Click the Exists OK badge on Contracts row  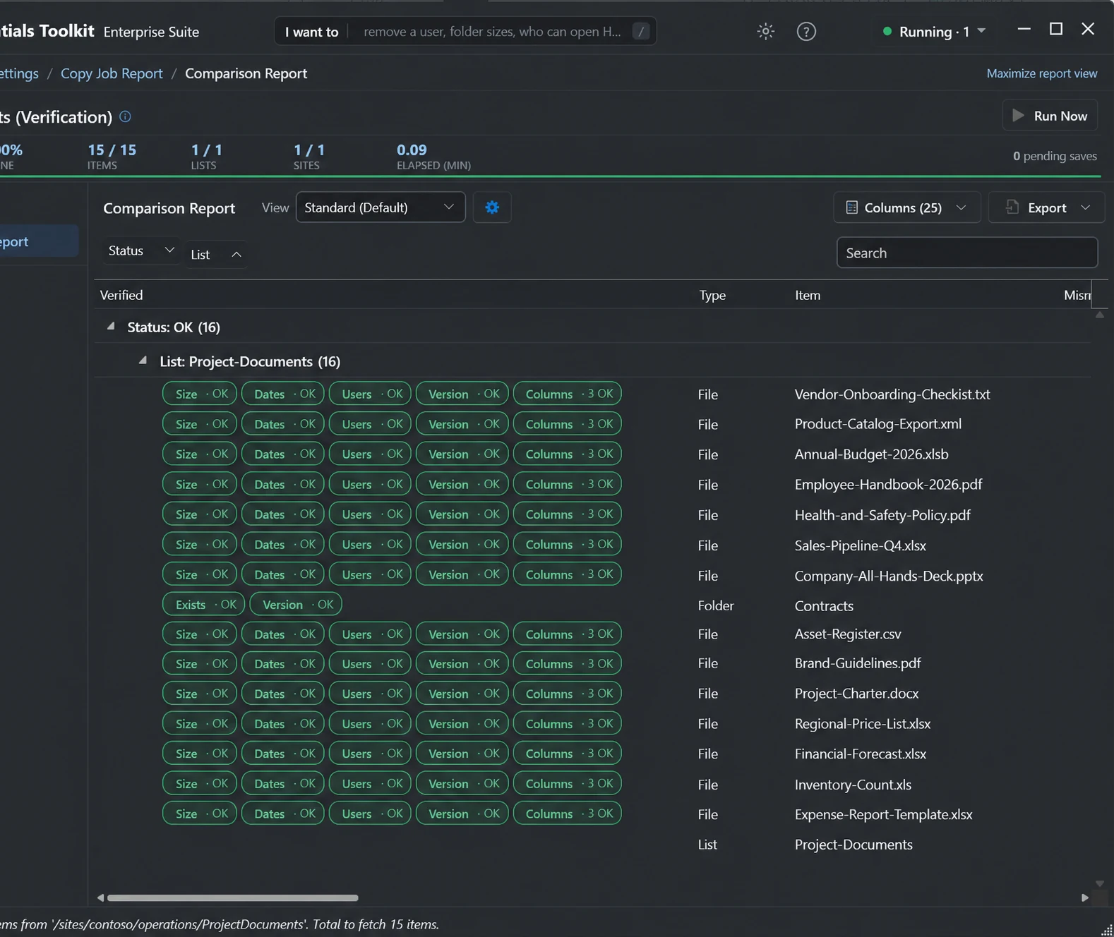204,604
